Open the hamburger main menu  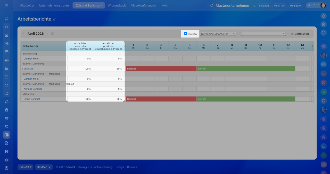[6, 5]
